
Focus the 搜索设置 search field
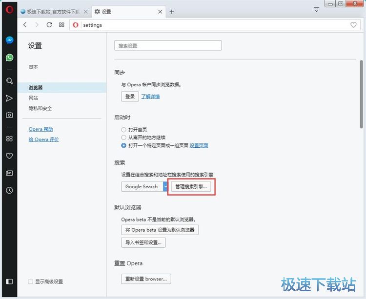pos(168,45)
